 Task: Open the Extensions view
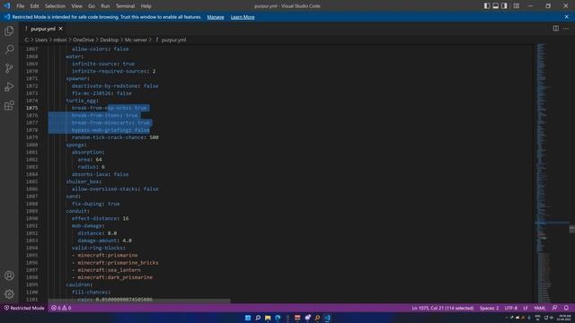9,106
